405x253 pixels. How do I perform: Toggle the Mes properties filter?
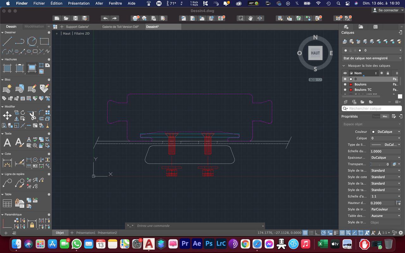(x=385, y=116)
